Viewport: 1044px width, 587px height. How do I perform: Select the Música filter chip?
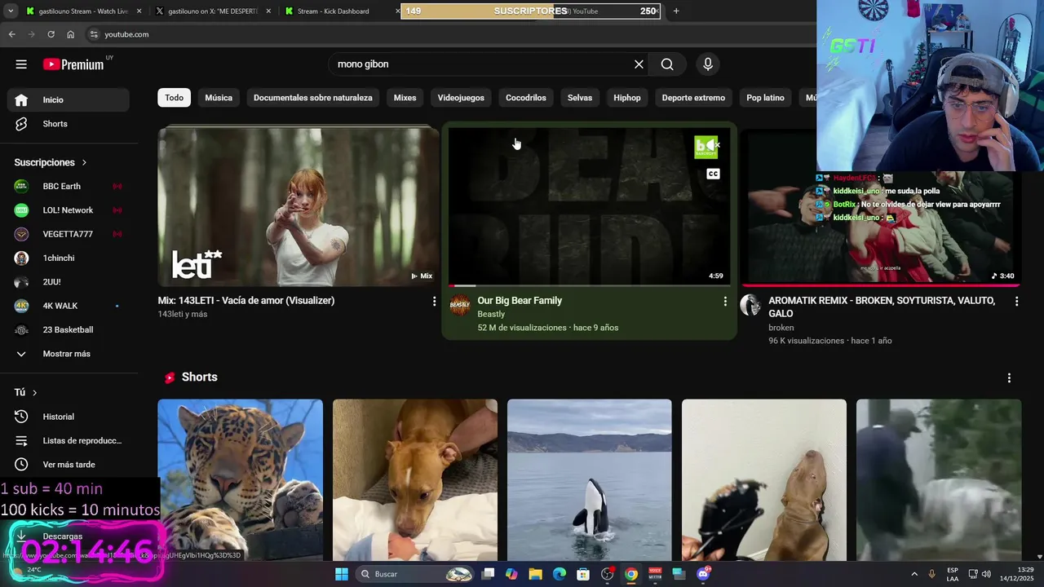point(219,98)
